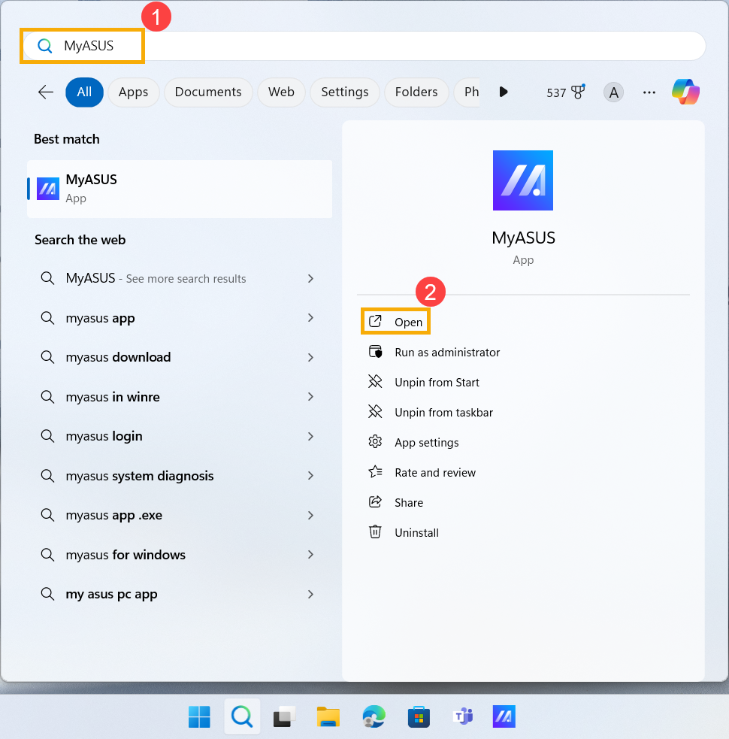729x739 pixels.
Task: Open File Explorer from the taskbar
Action: pos(328,717)
